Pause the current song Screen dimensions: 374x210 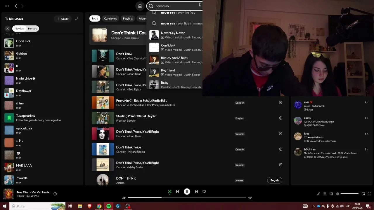coord(187,192)
